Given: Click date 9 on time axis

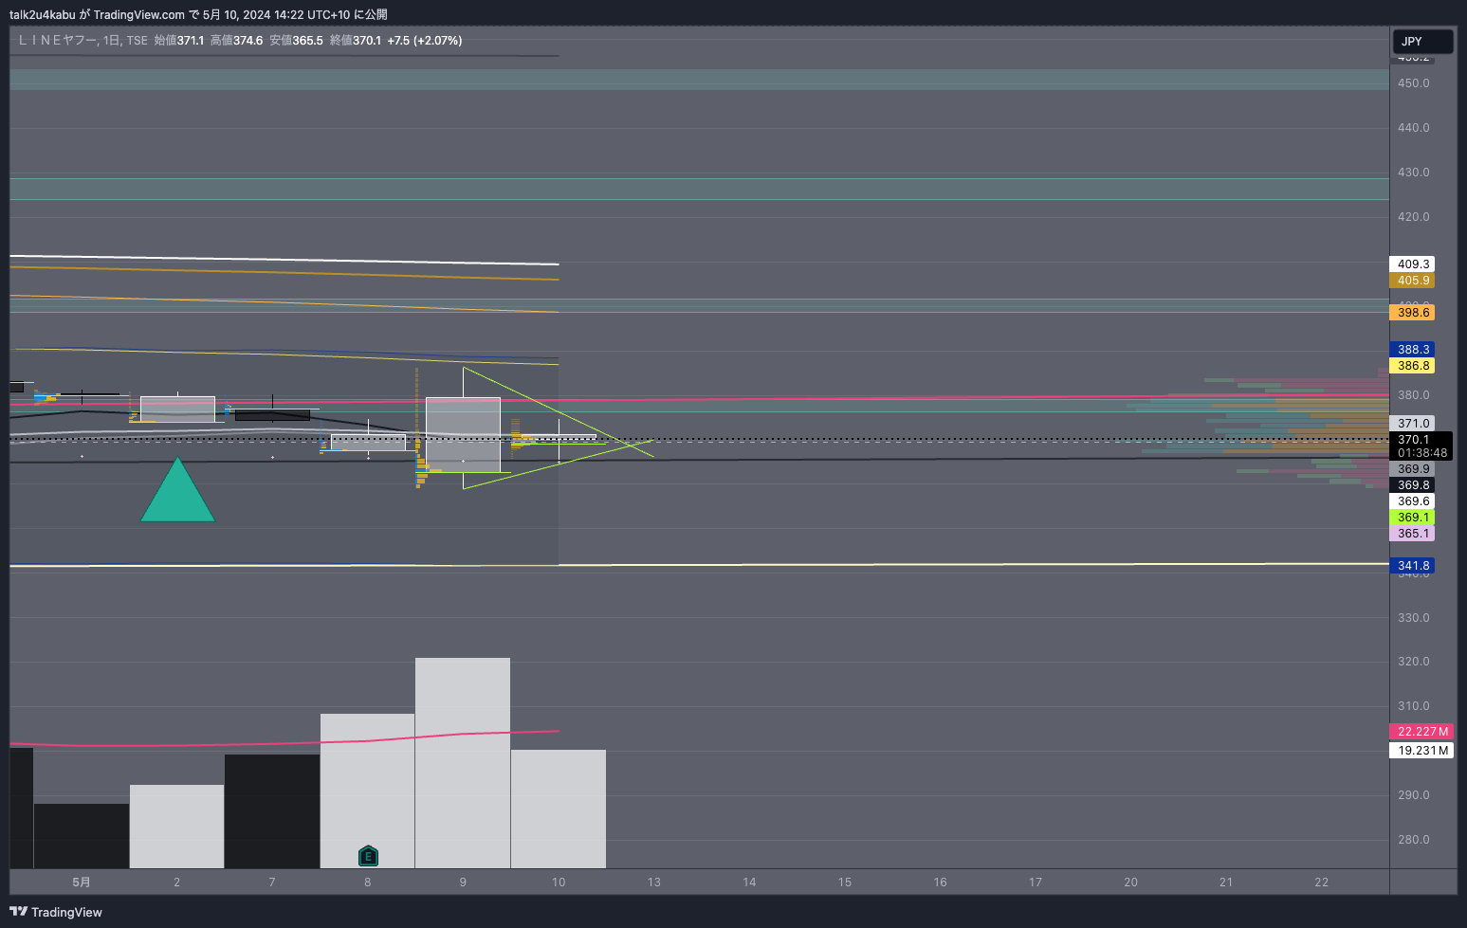Looking at the screenshot, I should [463, 883].
